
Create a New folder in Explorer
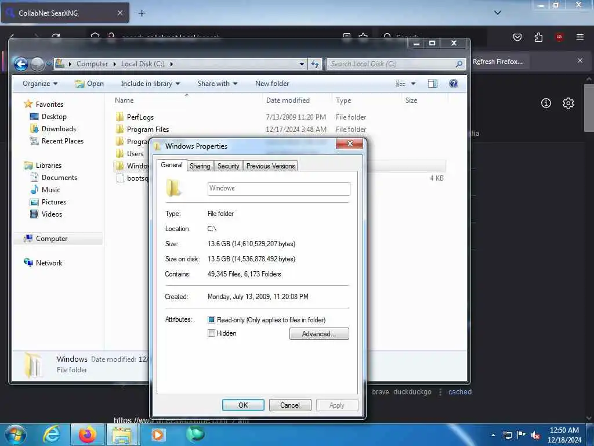coord(272,84)
